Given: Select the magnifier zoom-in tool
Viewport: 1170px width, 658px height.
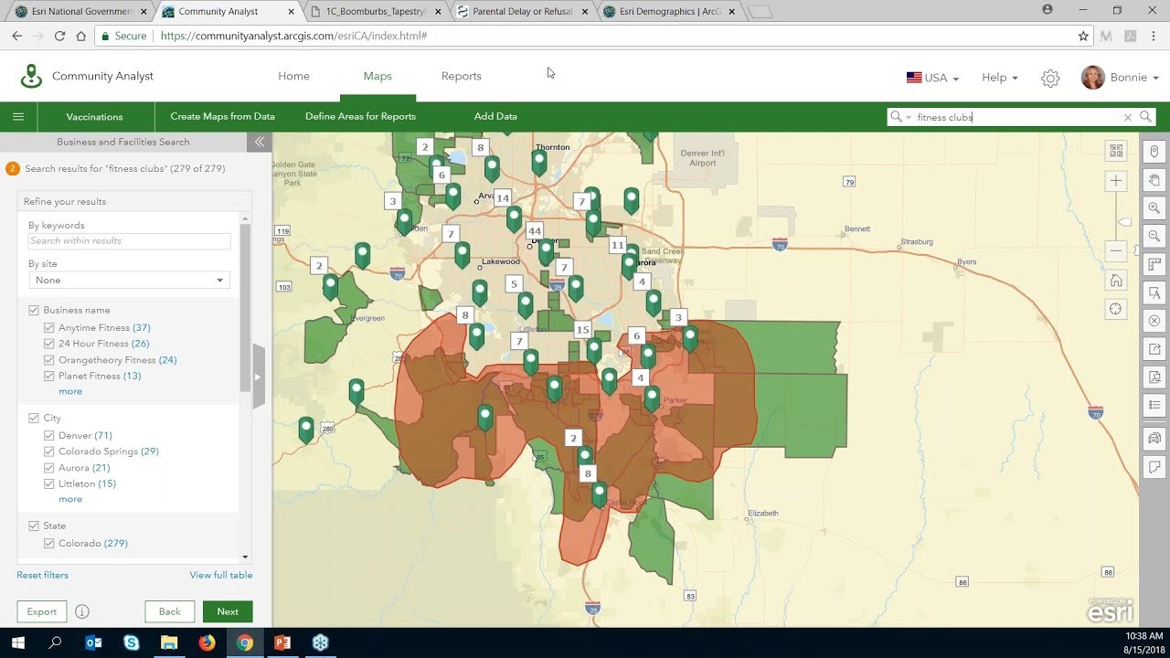Looking at the screenshot, I should click(x=1154, y=208).
